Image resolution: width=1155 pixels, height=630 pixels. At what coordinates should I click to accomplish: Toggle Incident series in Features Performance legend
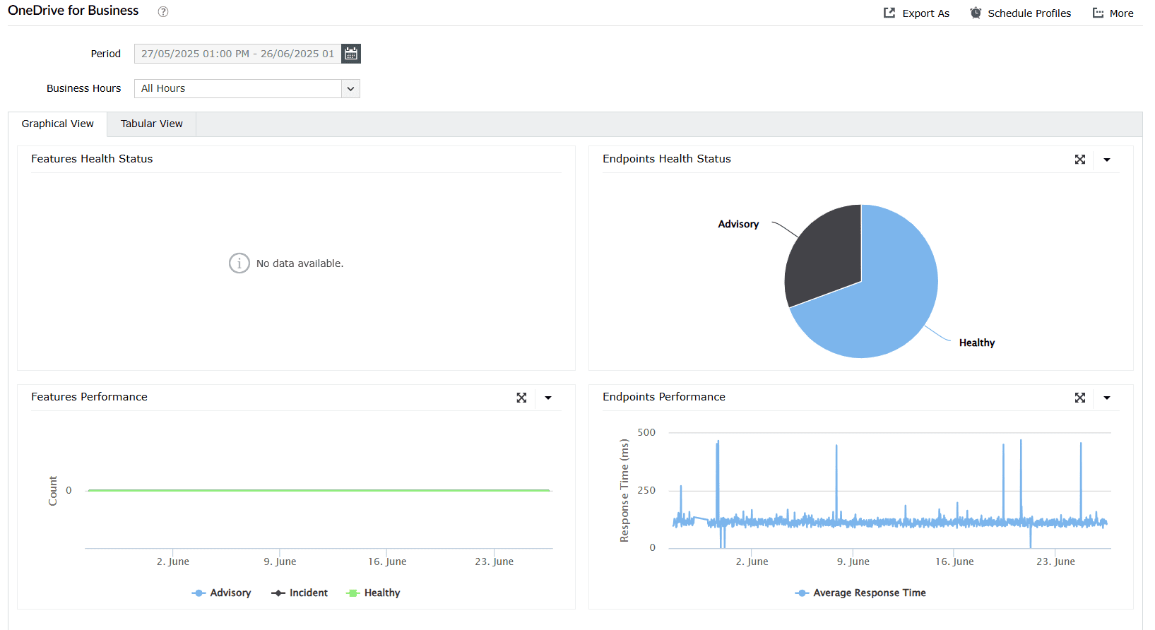(300, 593)
